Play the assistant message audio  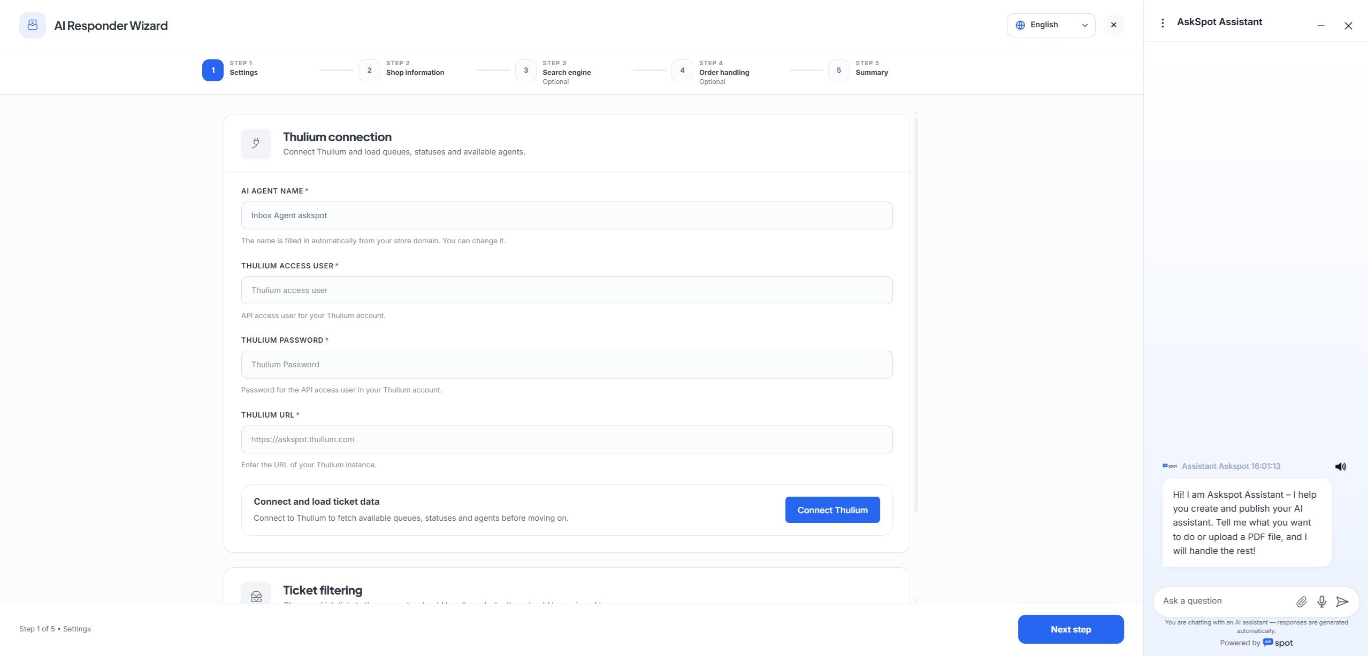1341,467
